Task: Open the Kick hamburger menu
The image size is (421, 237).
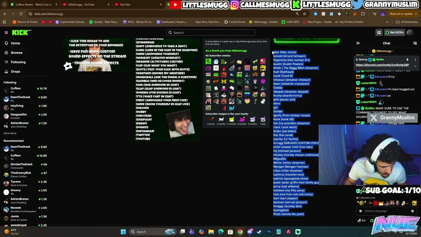Action: [x=6, y=33]
